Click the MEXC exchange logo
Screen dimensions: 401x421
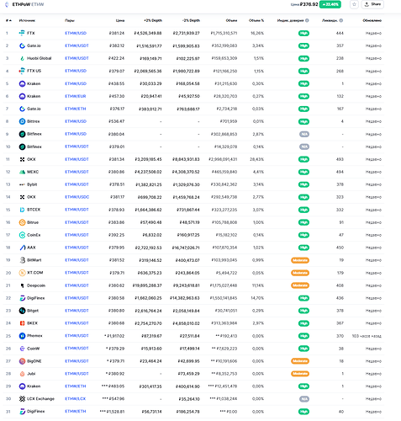click(22, 172)
